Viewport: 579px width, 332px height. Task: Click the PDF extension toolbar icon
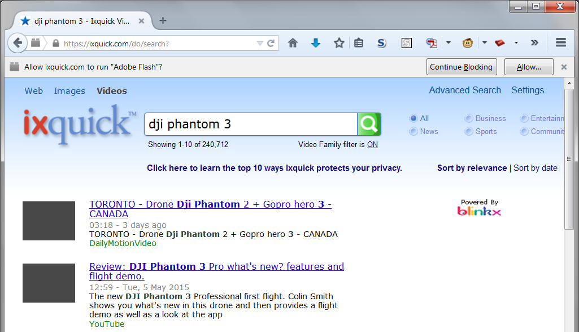click(x=432, y=43)
